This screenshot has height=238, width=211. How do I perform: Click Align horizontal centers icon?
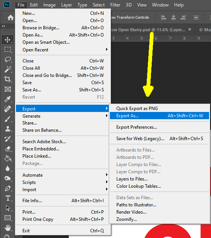[173, 18]
